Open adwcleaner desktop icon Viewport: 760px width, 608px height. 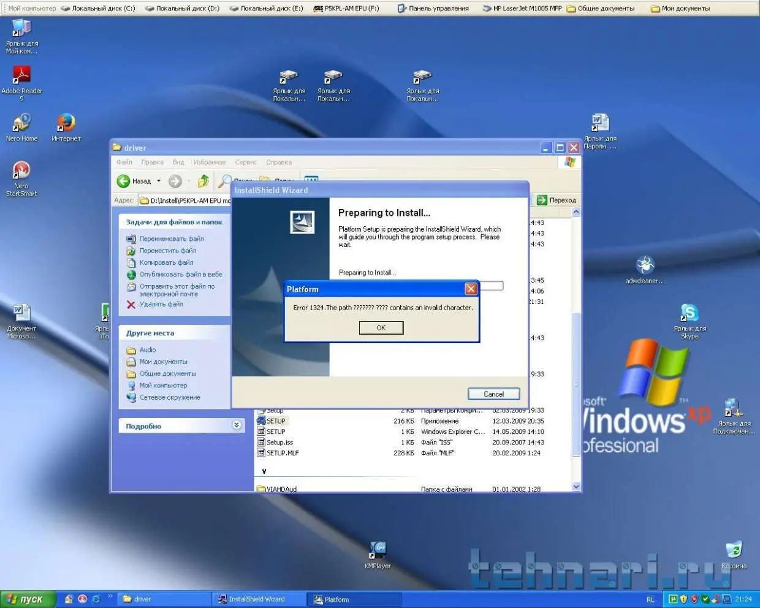click(645, 270)
